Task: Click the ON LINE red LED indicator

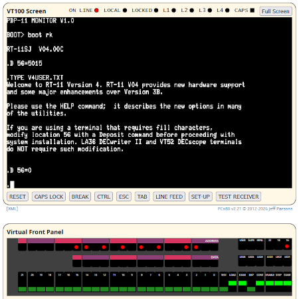Action: [x=96, y=10]
